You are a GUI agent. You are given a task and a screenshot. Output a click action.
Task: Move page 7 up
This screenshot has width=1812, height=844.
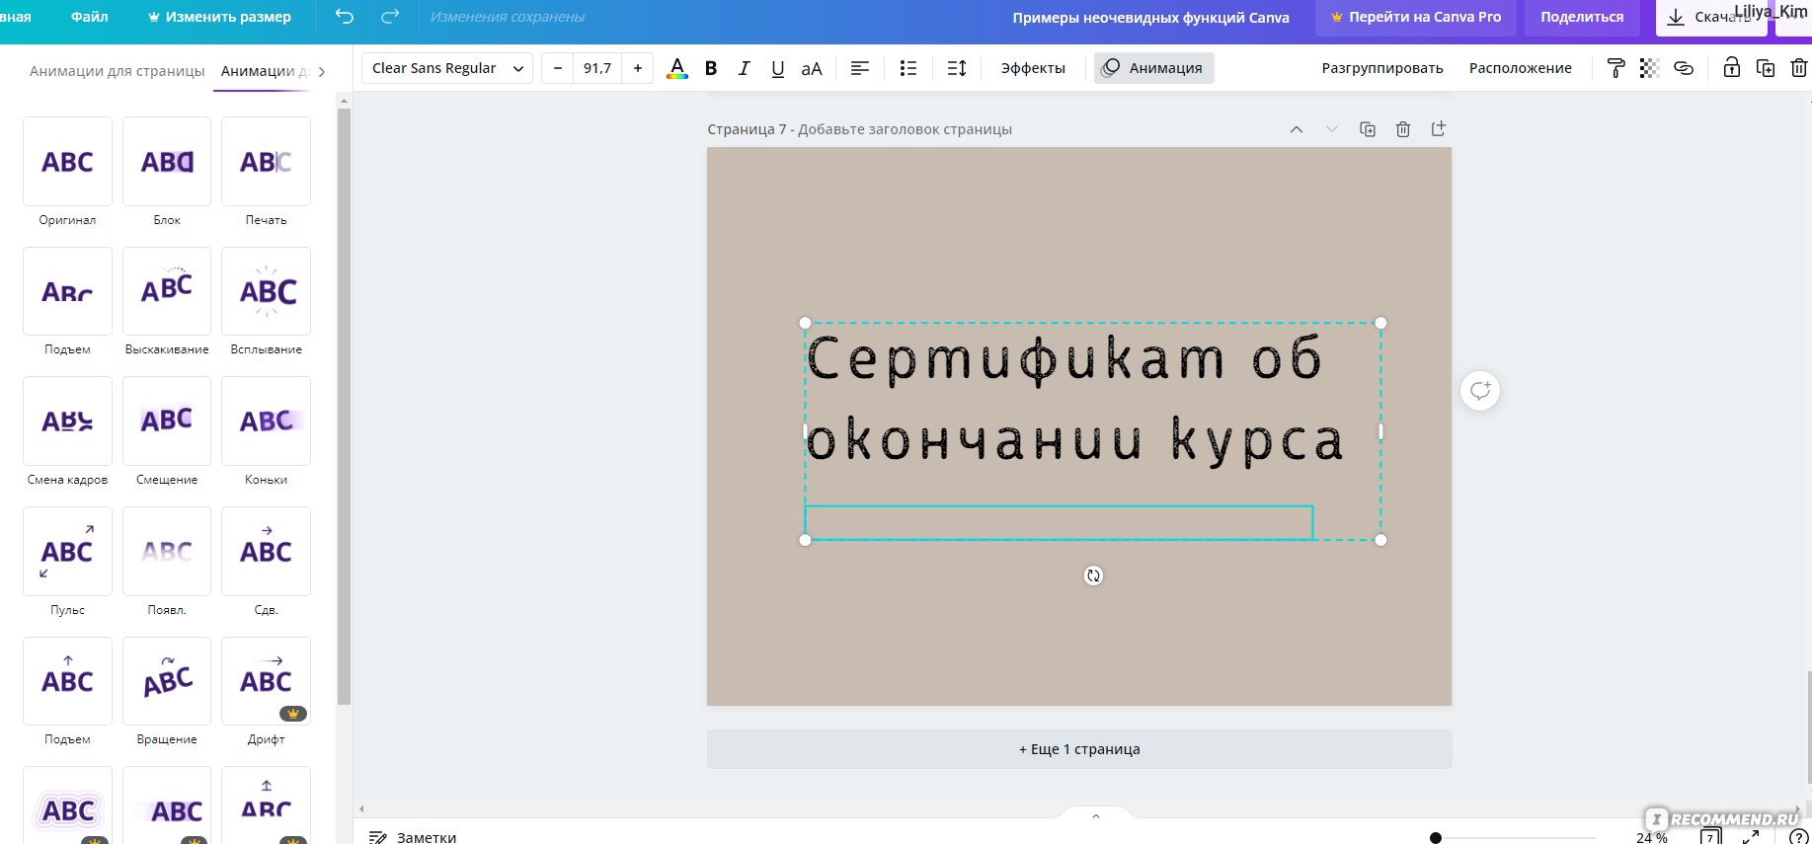tap(1297, 129)
